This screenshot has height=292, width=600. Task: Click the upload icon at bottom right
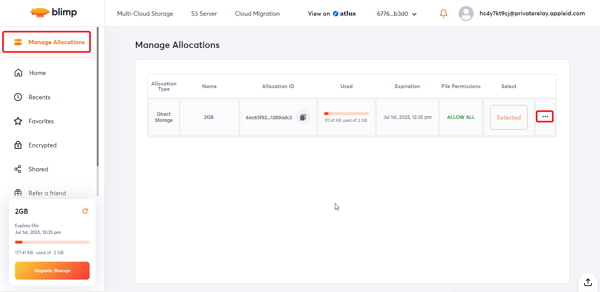588,282
